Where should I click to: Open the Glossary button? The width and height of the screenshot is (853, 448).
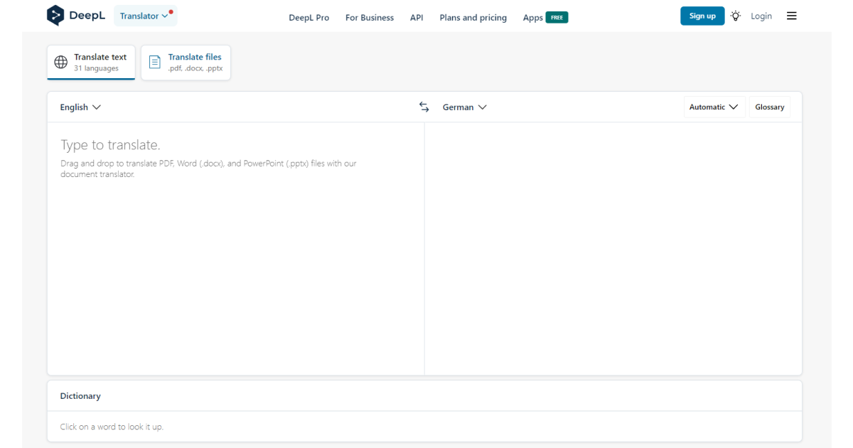pyautogui.click(x=770, y=107)
